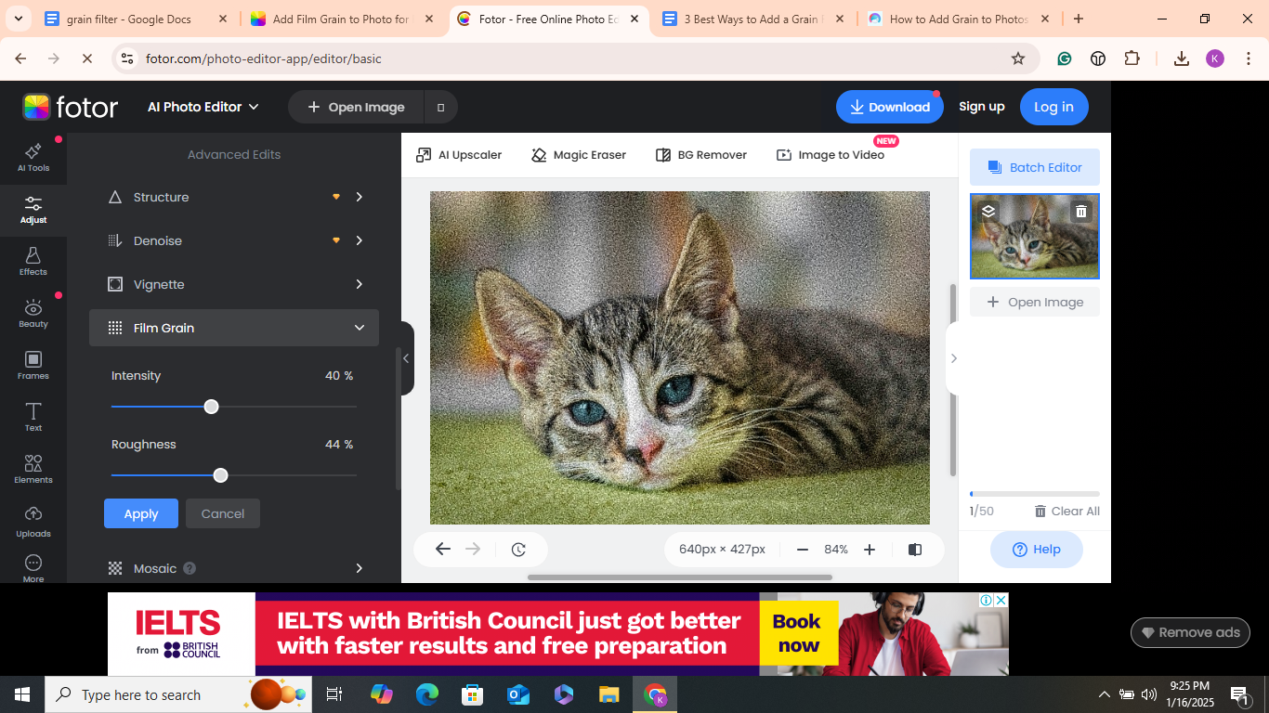
Task: Click the Intensity slider handle
Action: pos(211,406)
